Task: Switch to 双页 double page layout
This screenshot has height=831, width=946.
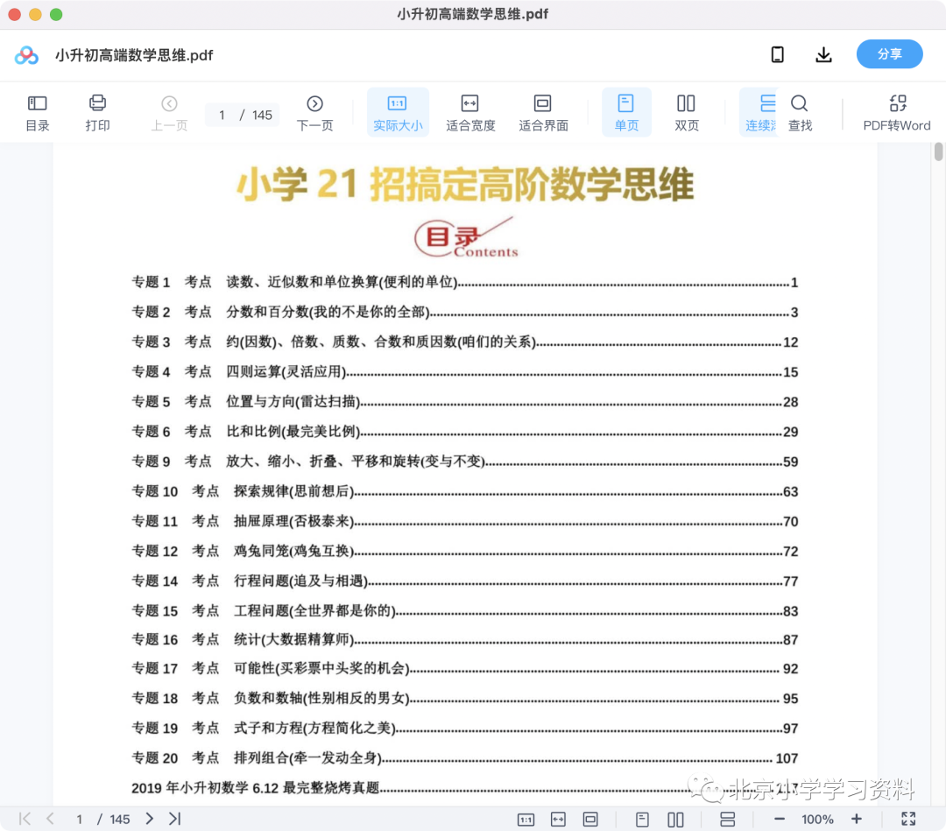Action: (686, 113)
